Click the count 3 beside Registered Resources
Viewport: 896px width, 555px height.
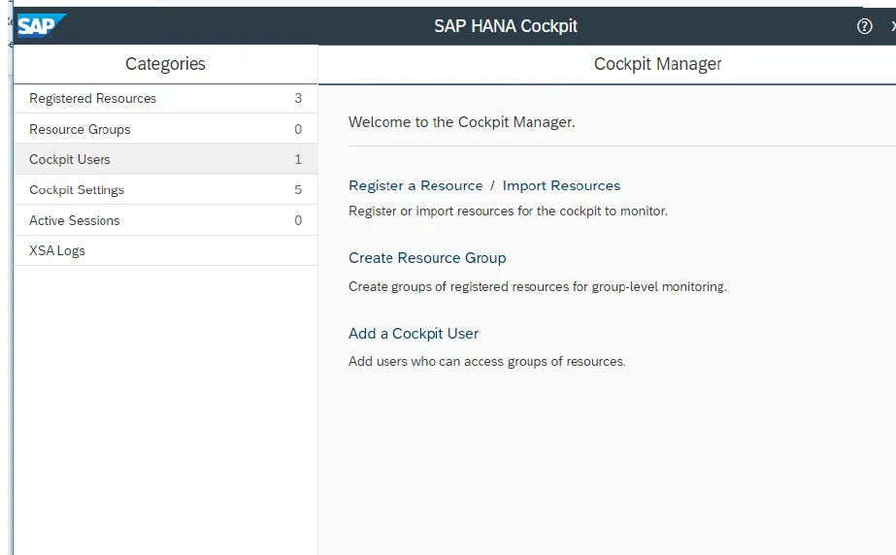click(x=298, y=98)
